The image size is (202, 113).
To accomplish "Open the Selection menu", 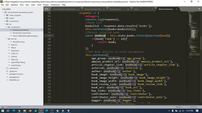I will (x=14, y=5).
